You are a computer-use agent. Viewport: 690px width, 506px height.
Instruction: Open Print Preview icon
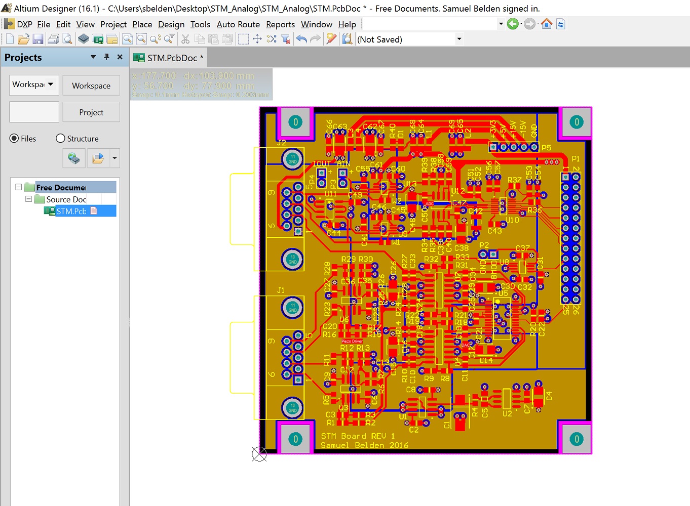[x=67, y=39]
